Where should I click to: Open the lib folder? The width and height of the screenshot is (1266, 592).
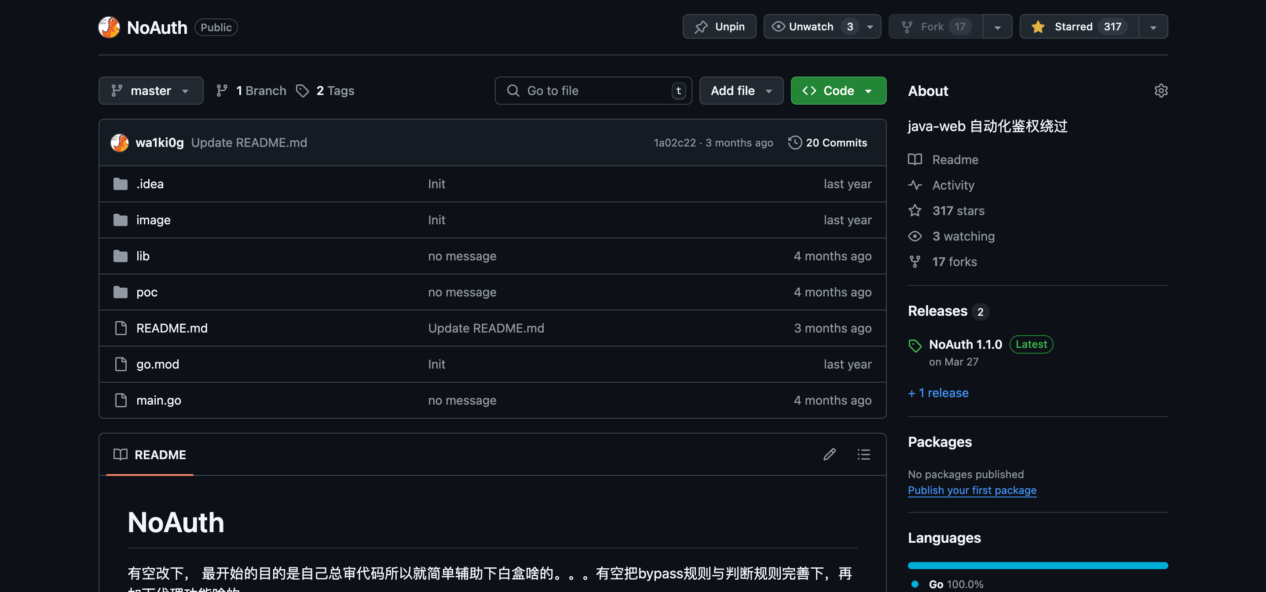tap(143, 256)
